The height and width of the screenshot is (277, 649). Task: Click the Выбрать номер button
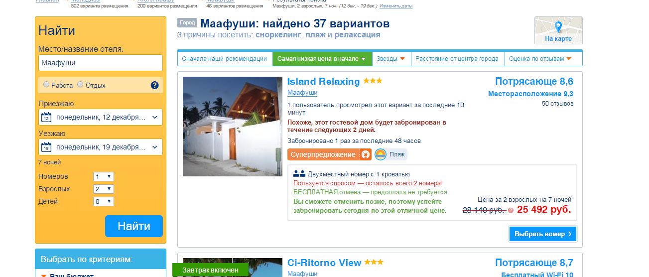click(542, 234)
